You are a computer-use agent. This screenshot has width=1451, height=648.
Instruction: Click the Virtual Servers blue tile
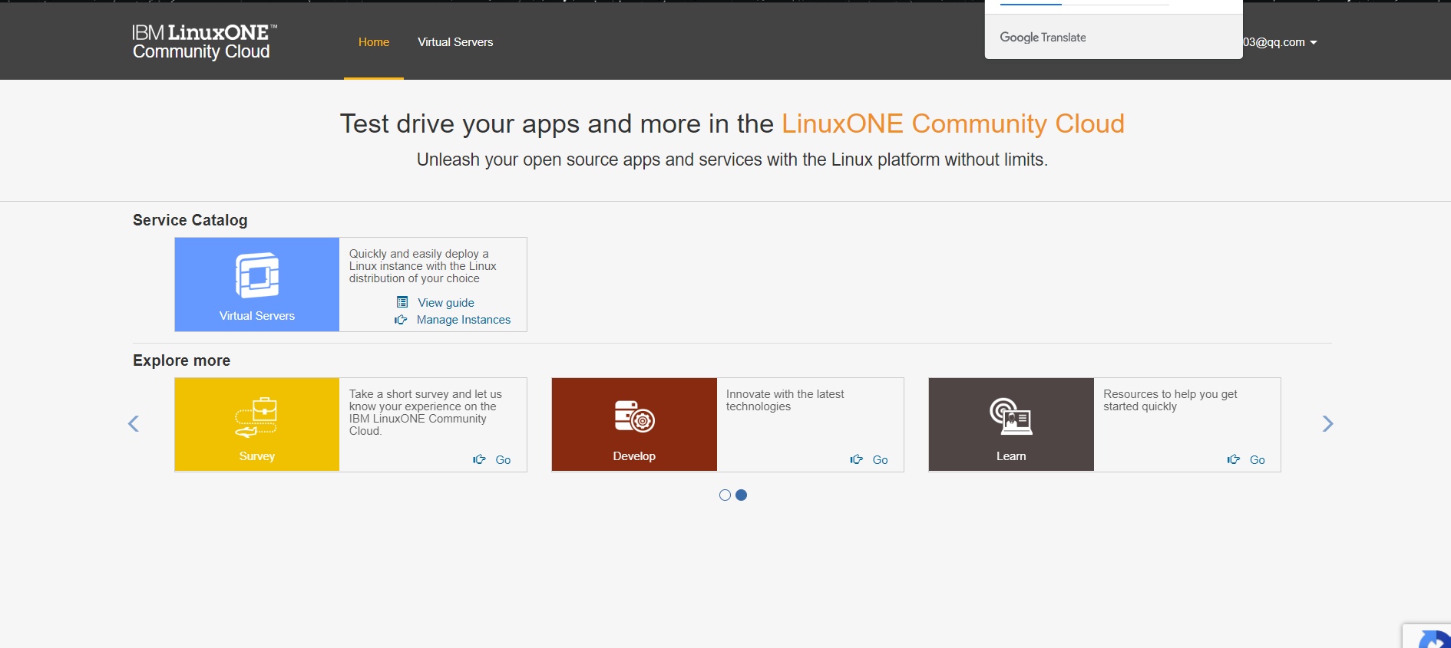pyautogui.click(x=257, y=285)
